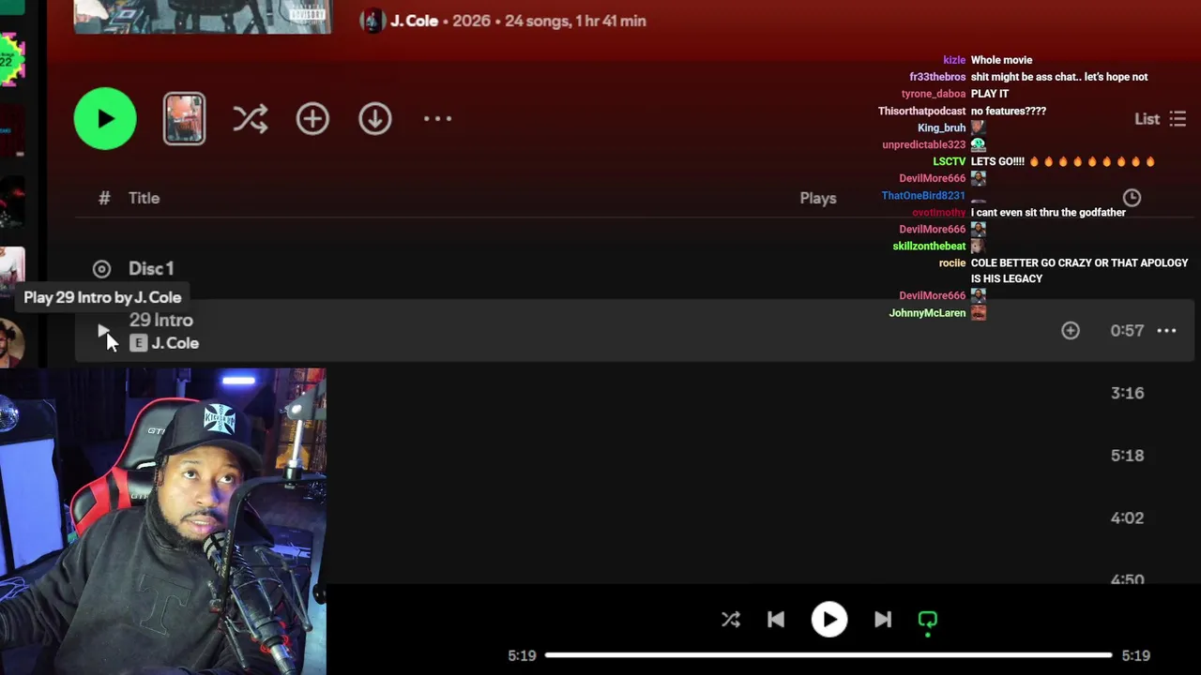Open the J. Cole artist link in the album header
Image resolution: width=1201 pixels, height=675 pixels.
pos(414,21)
